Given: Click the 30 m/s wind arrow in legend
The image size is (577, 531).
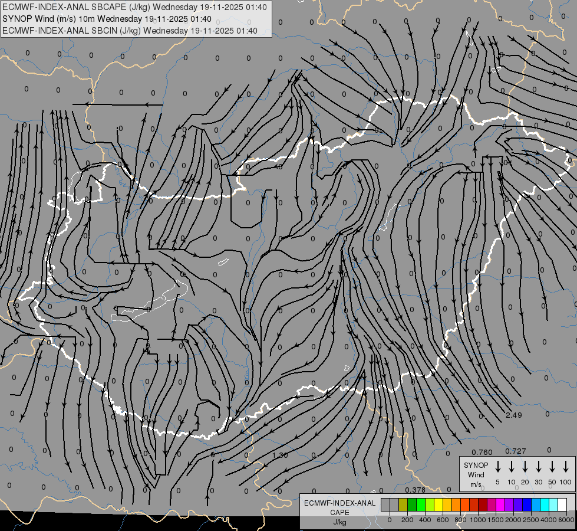Looking at the screenshot, I should click(538, 467).
